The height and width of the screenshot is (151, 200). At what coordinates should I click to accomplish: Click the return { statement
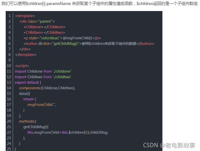tap(30, 99)
